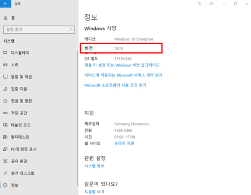Select the Display (디스플레이) monitor icon

coord(5,53)
